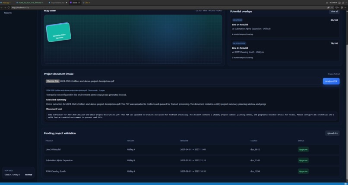348x185 pixels.
Task: Click the Demo mode label
Action: pyautogui.click(x=93, y=91)
